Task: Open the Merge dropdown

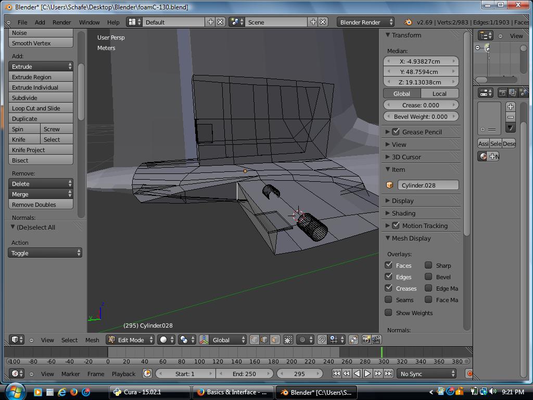Action: click(x=41, y=194)
